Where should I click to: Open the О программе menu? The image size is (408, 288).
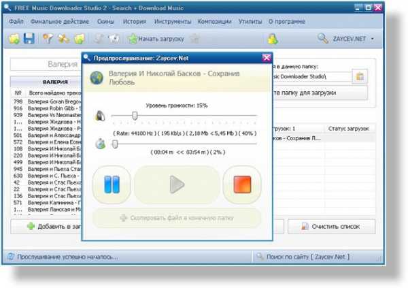point(287,21)
